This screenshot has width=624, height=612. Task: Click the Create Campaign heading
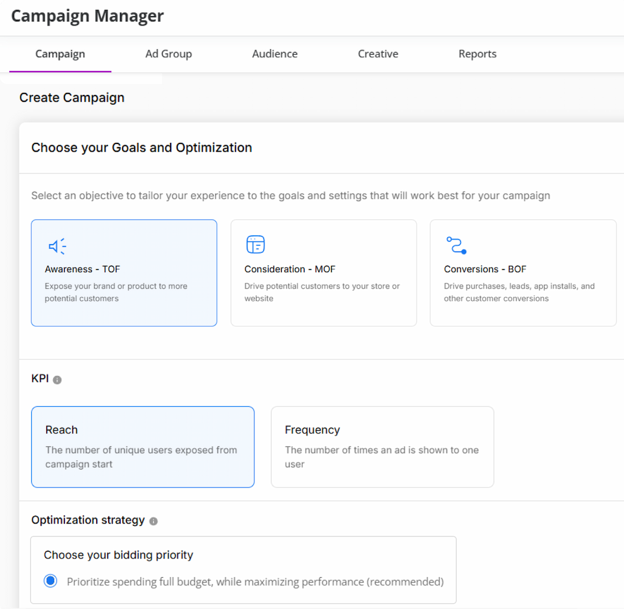[72, 98]
